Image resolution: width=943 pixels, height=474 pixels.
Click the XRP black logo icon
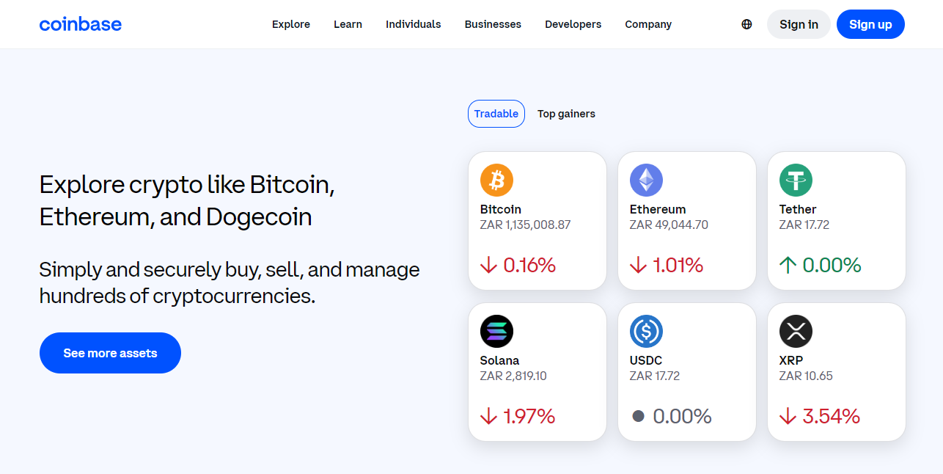coord(796,331)
